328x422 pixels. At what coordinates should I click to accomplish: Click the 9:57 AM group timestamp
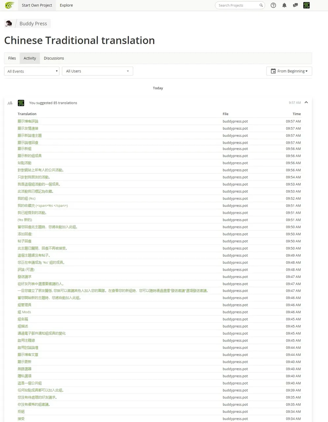click(295, 103)
